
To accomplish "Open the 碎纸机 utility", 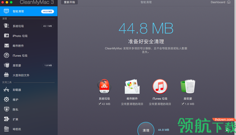I will pos(29,129).
